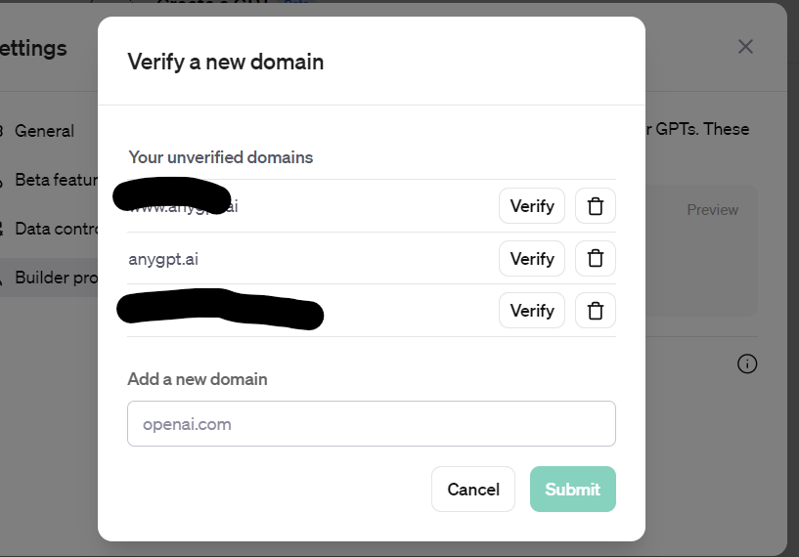The height and width of the screenshot is (557, 799).
Task: Click the "Verify a new domain" dialog title
Action: pyautogui.click(x=226, y=63)
